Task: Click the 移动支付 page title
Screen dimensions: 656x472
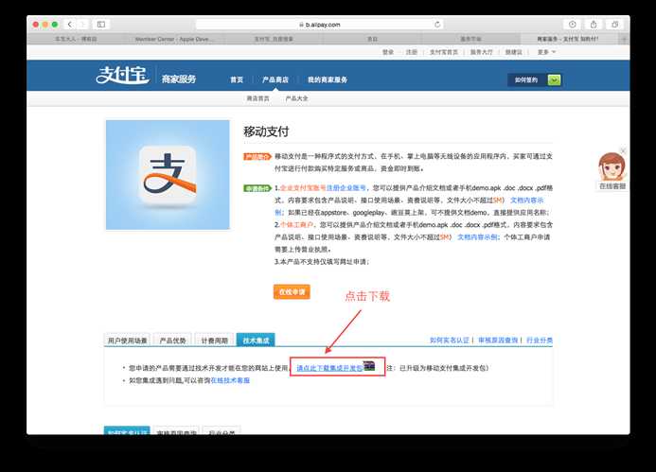Action: (x=266, y=131)
